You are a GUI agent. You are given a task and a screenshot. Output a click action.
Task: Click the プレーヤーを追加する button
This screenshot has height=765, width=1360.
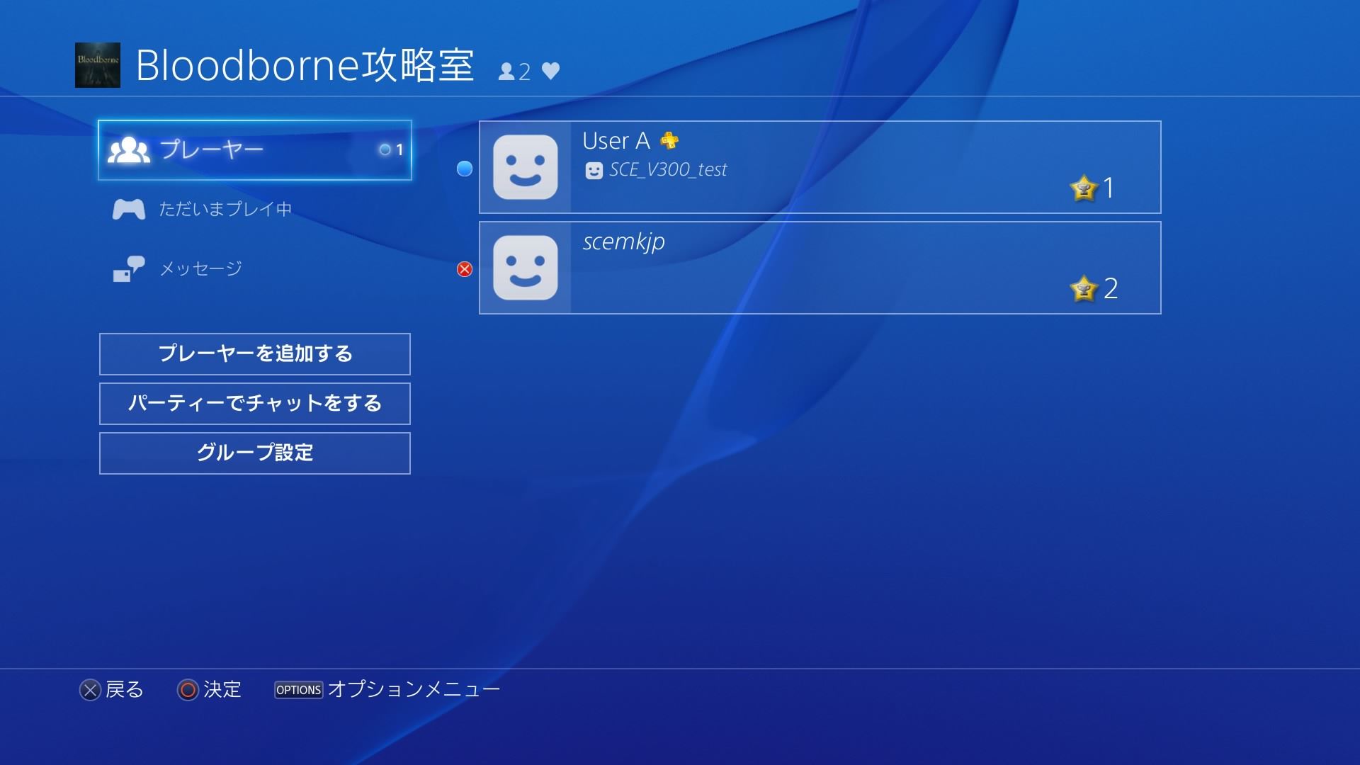click(x=255, y=354)
